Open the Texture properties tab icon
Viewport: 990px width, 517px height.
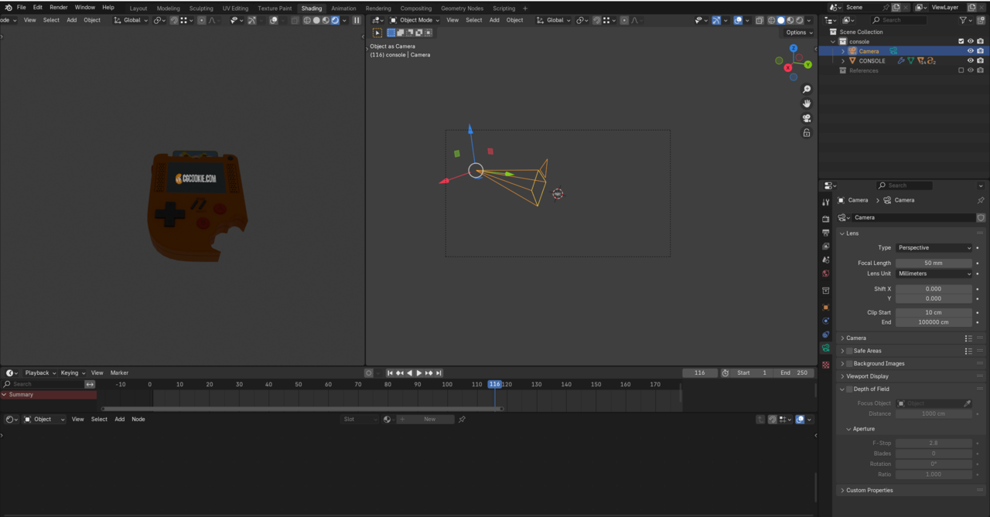[x=826, y=365]
